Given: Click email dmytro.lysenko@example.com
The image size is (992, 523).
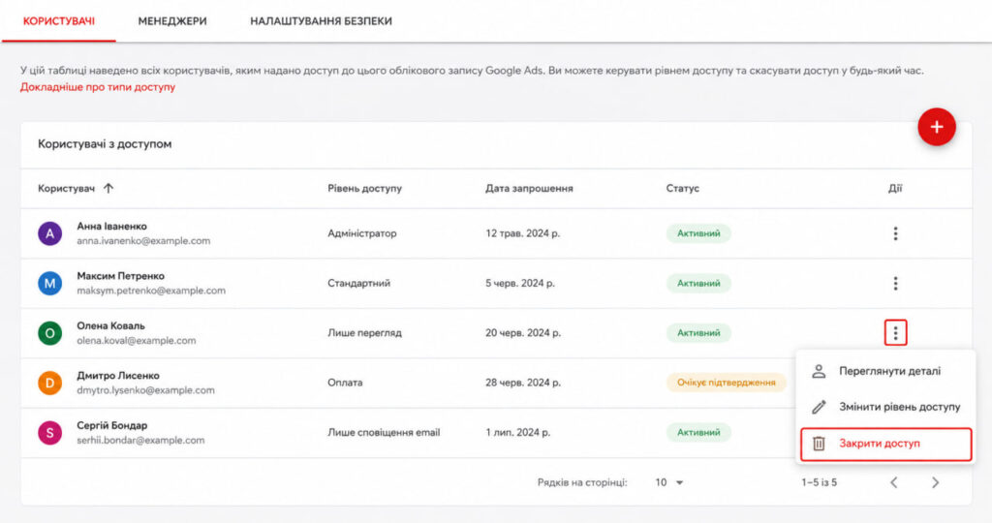Looking at the screenshot, I should [x=145, y=390].
